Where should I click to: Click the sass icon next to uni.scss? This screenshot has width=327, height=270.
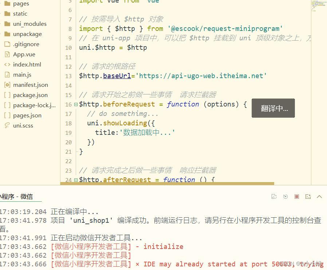(x=8, y=125)
